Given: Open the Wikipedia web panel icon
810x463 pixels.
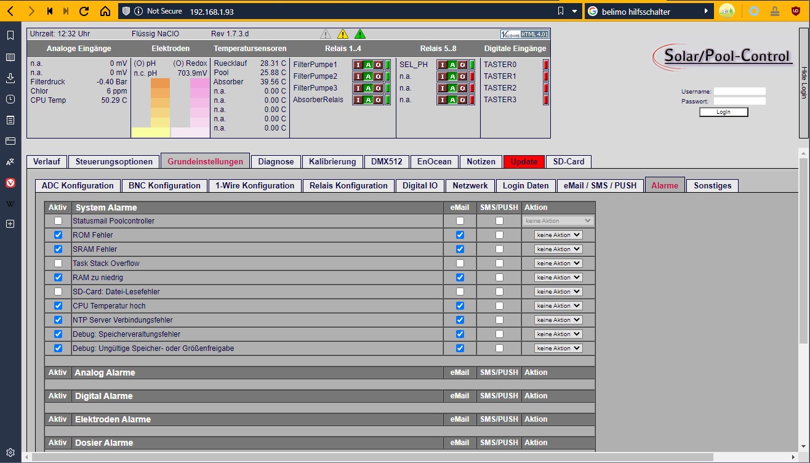Looking at the screenshot, I should [x=10, y=204].
